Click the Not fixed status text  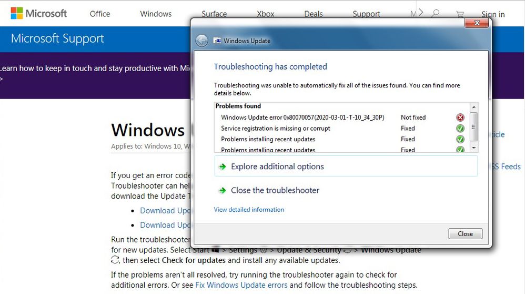click(413, 117)
